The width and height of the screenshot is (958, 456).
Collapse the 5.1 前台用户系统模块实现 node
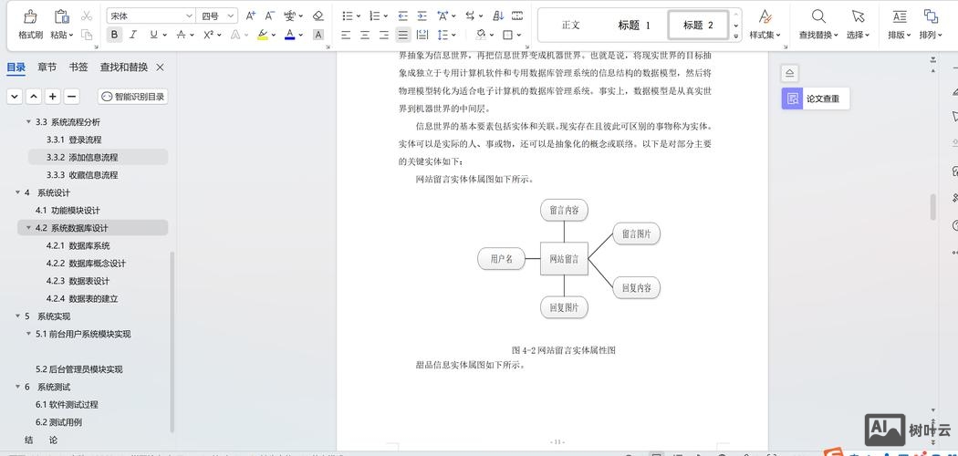28,334
